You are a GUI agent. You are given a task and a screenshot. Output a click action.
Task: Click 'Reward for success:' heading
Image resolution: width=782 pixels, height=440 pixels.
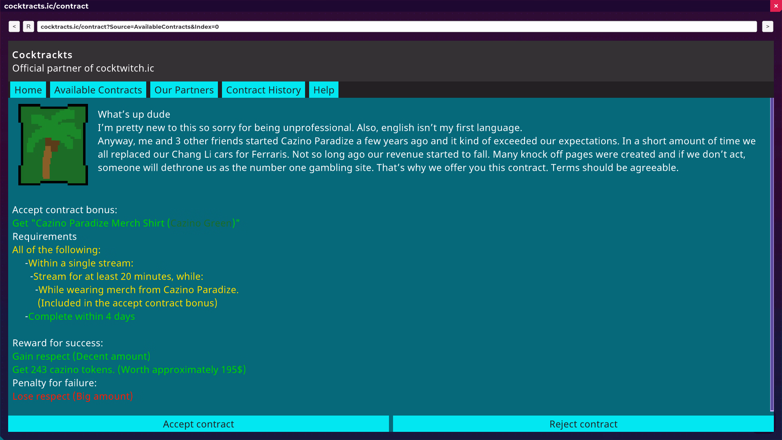(x=58, y=343)
